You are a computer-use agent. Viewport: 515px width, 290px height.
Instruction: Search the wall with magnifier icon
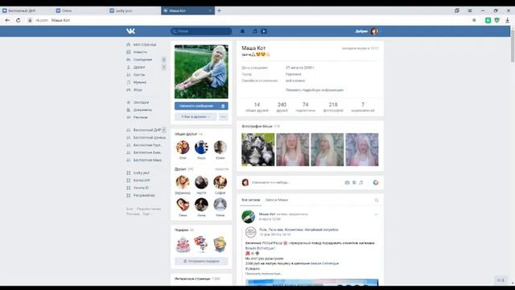(x=377, y=201)
